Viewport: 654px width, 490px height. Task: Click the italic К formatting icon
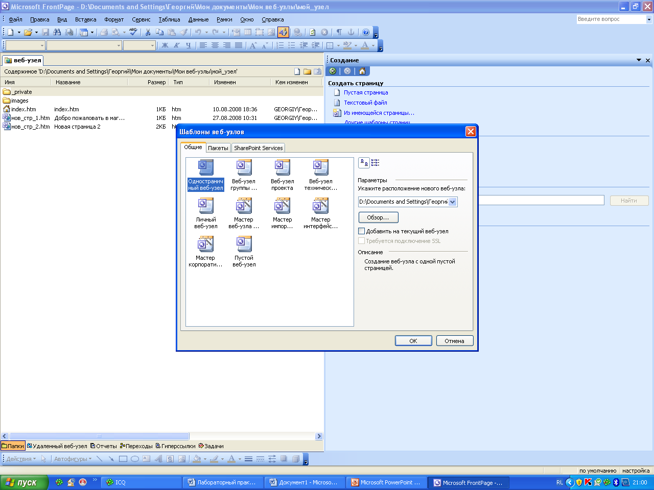(177, 45)
